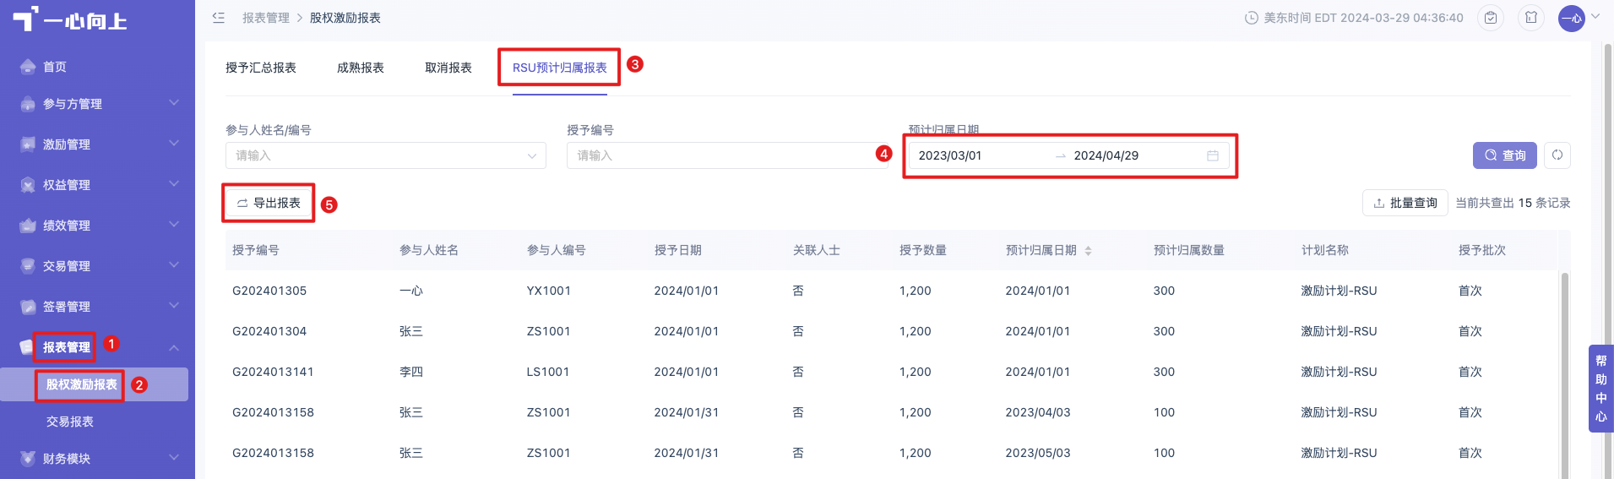Click the 权益管理 sidebar icon
Image resolution: width=1614 pixels, height=479 pixels.
(x=27, y=185)
